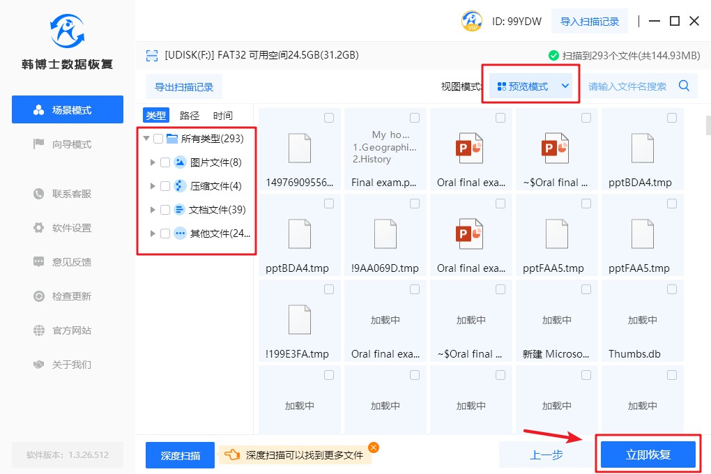Select the Thumbs.db file name
The image size is (711, 474).
coord(634,354)
